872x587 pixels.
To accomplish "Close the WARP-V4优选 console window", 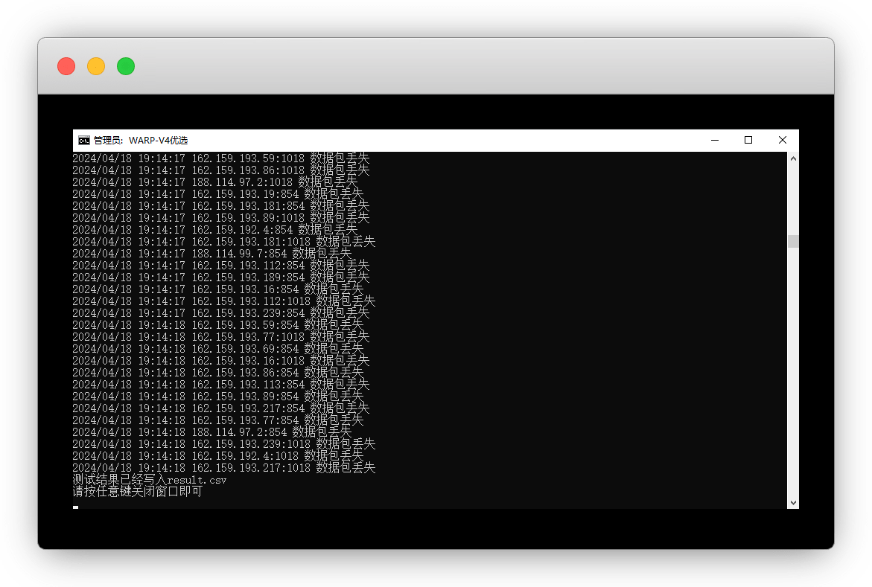I will coord(782,140).
